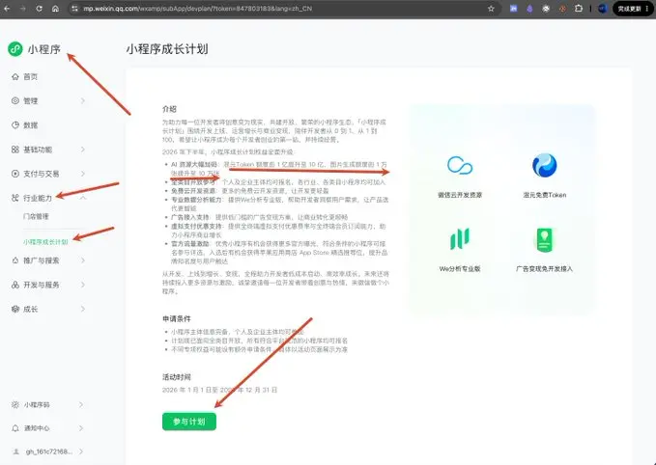Go to the browser home page
This screenshot has height=465, width=656.
click(x=55, y=9)
